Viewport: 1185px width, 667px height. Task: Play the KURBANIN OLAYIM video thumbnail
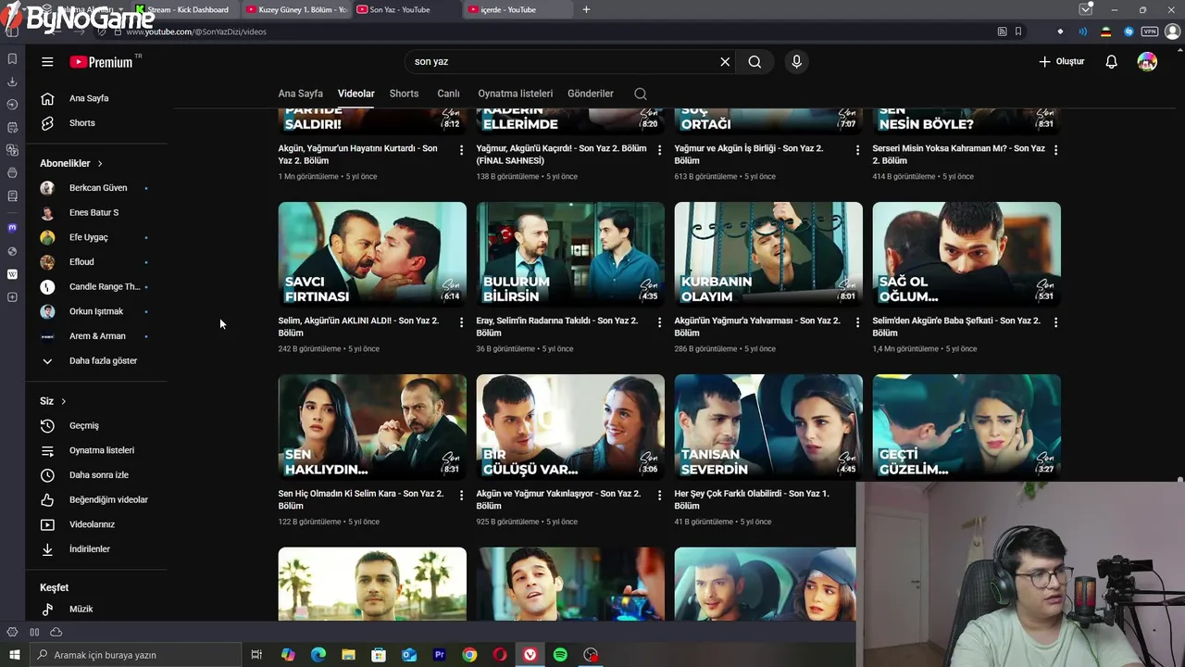(x=768, y=255)
